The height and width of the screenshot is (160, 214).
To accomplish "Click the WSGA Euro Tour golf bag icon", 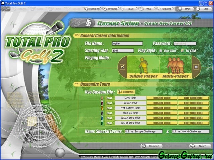I will click(102, 118).
